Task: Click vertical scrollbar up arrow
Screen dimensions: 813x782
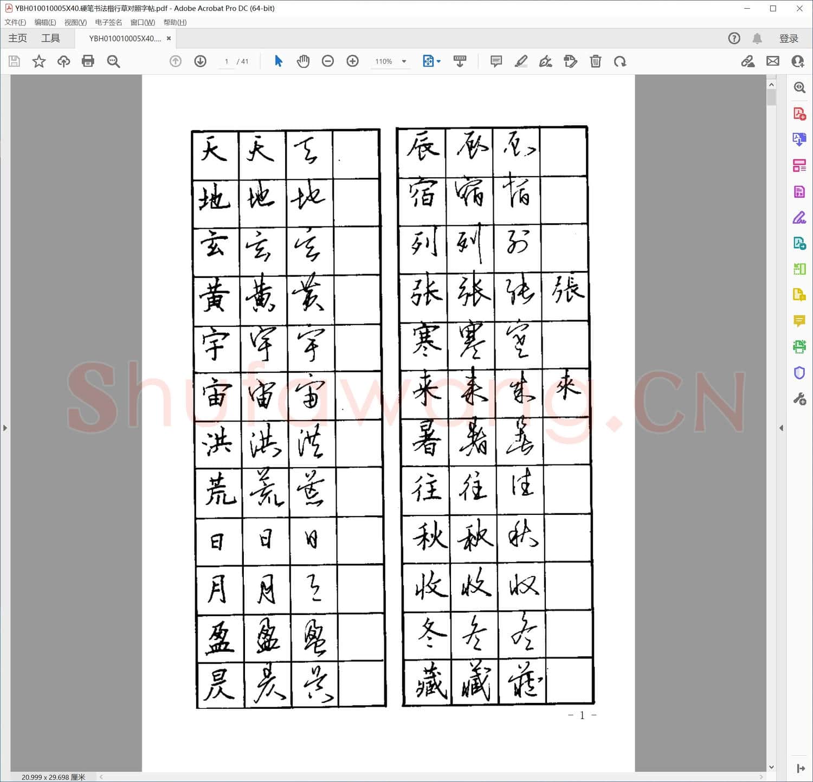Action: [x=771, y=85]
